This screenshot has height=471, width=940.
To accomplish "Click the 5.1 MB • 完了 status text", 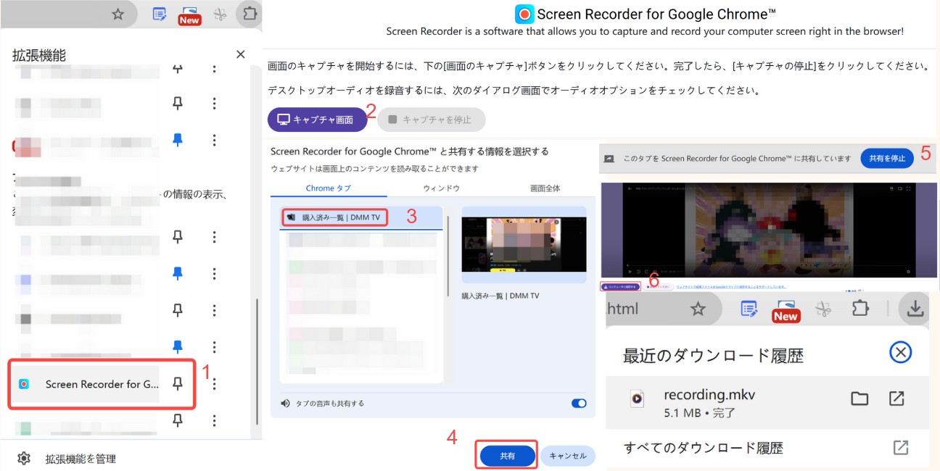I will (699, 413).
